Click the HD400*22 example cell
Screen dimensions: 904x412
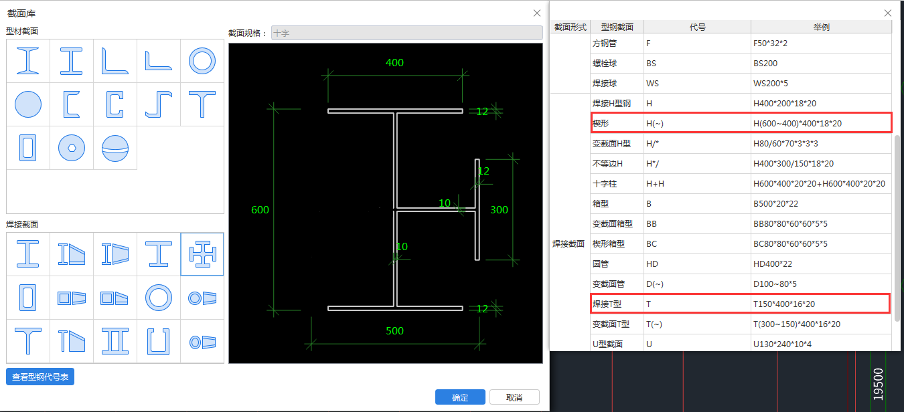[822, 264]
